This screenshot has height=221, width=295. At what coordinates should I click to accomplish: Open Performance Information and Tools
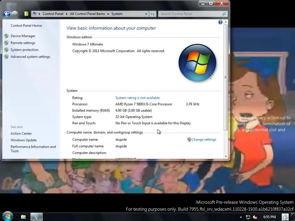click(33, 149)
